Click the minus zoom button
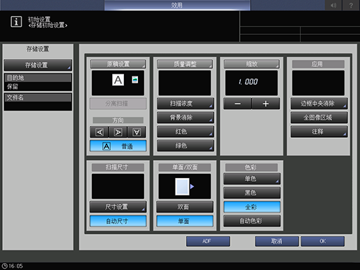This screenshot has height=270, width=360. (x=237, y=104)
